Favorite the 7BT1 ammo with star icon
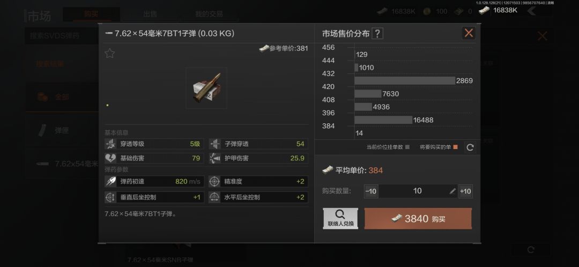The height and width of the screenshot is (267, 579). coord(110,54)
